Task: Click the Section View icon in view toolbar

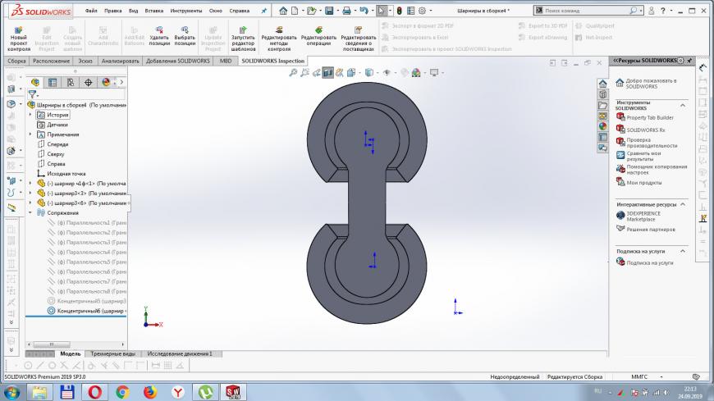Action: coord(327,72)
